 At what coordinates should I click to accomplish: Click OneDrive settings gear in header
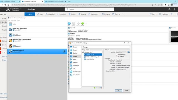[x=169, y=9]
